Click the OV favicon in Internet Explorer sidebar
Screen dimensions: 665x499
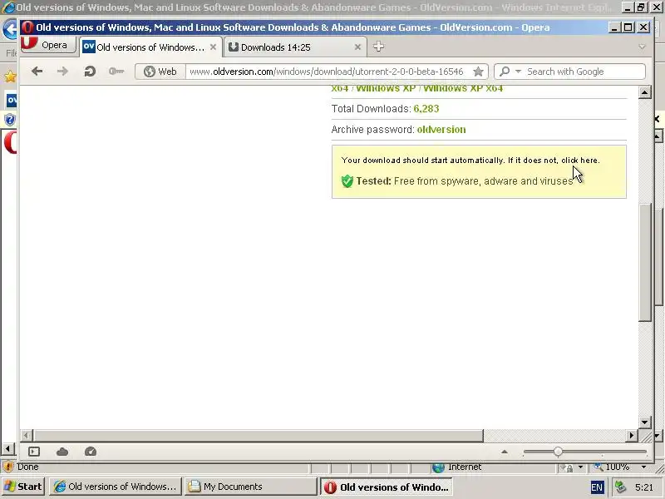click(12, 100)
